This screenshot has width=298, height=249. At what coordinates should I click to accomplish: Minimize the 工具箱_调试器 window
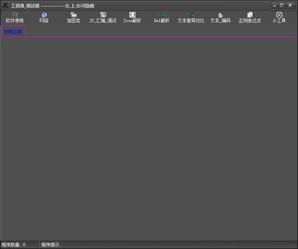tap(274, 5)
